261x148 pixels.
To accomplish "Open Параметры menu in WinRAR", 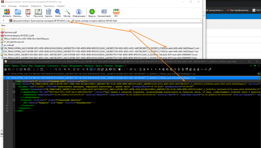I will (49, 6).
